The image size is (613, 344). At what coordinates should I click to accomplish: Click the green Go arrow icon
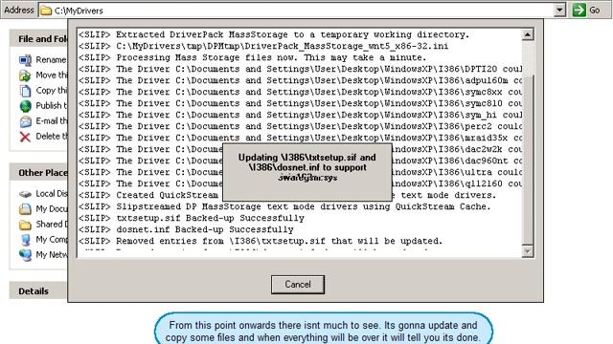(x=579, y=11)
